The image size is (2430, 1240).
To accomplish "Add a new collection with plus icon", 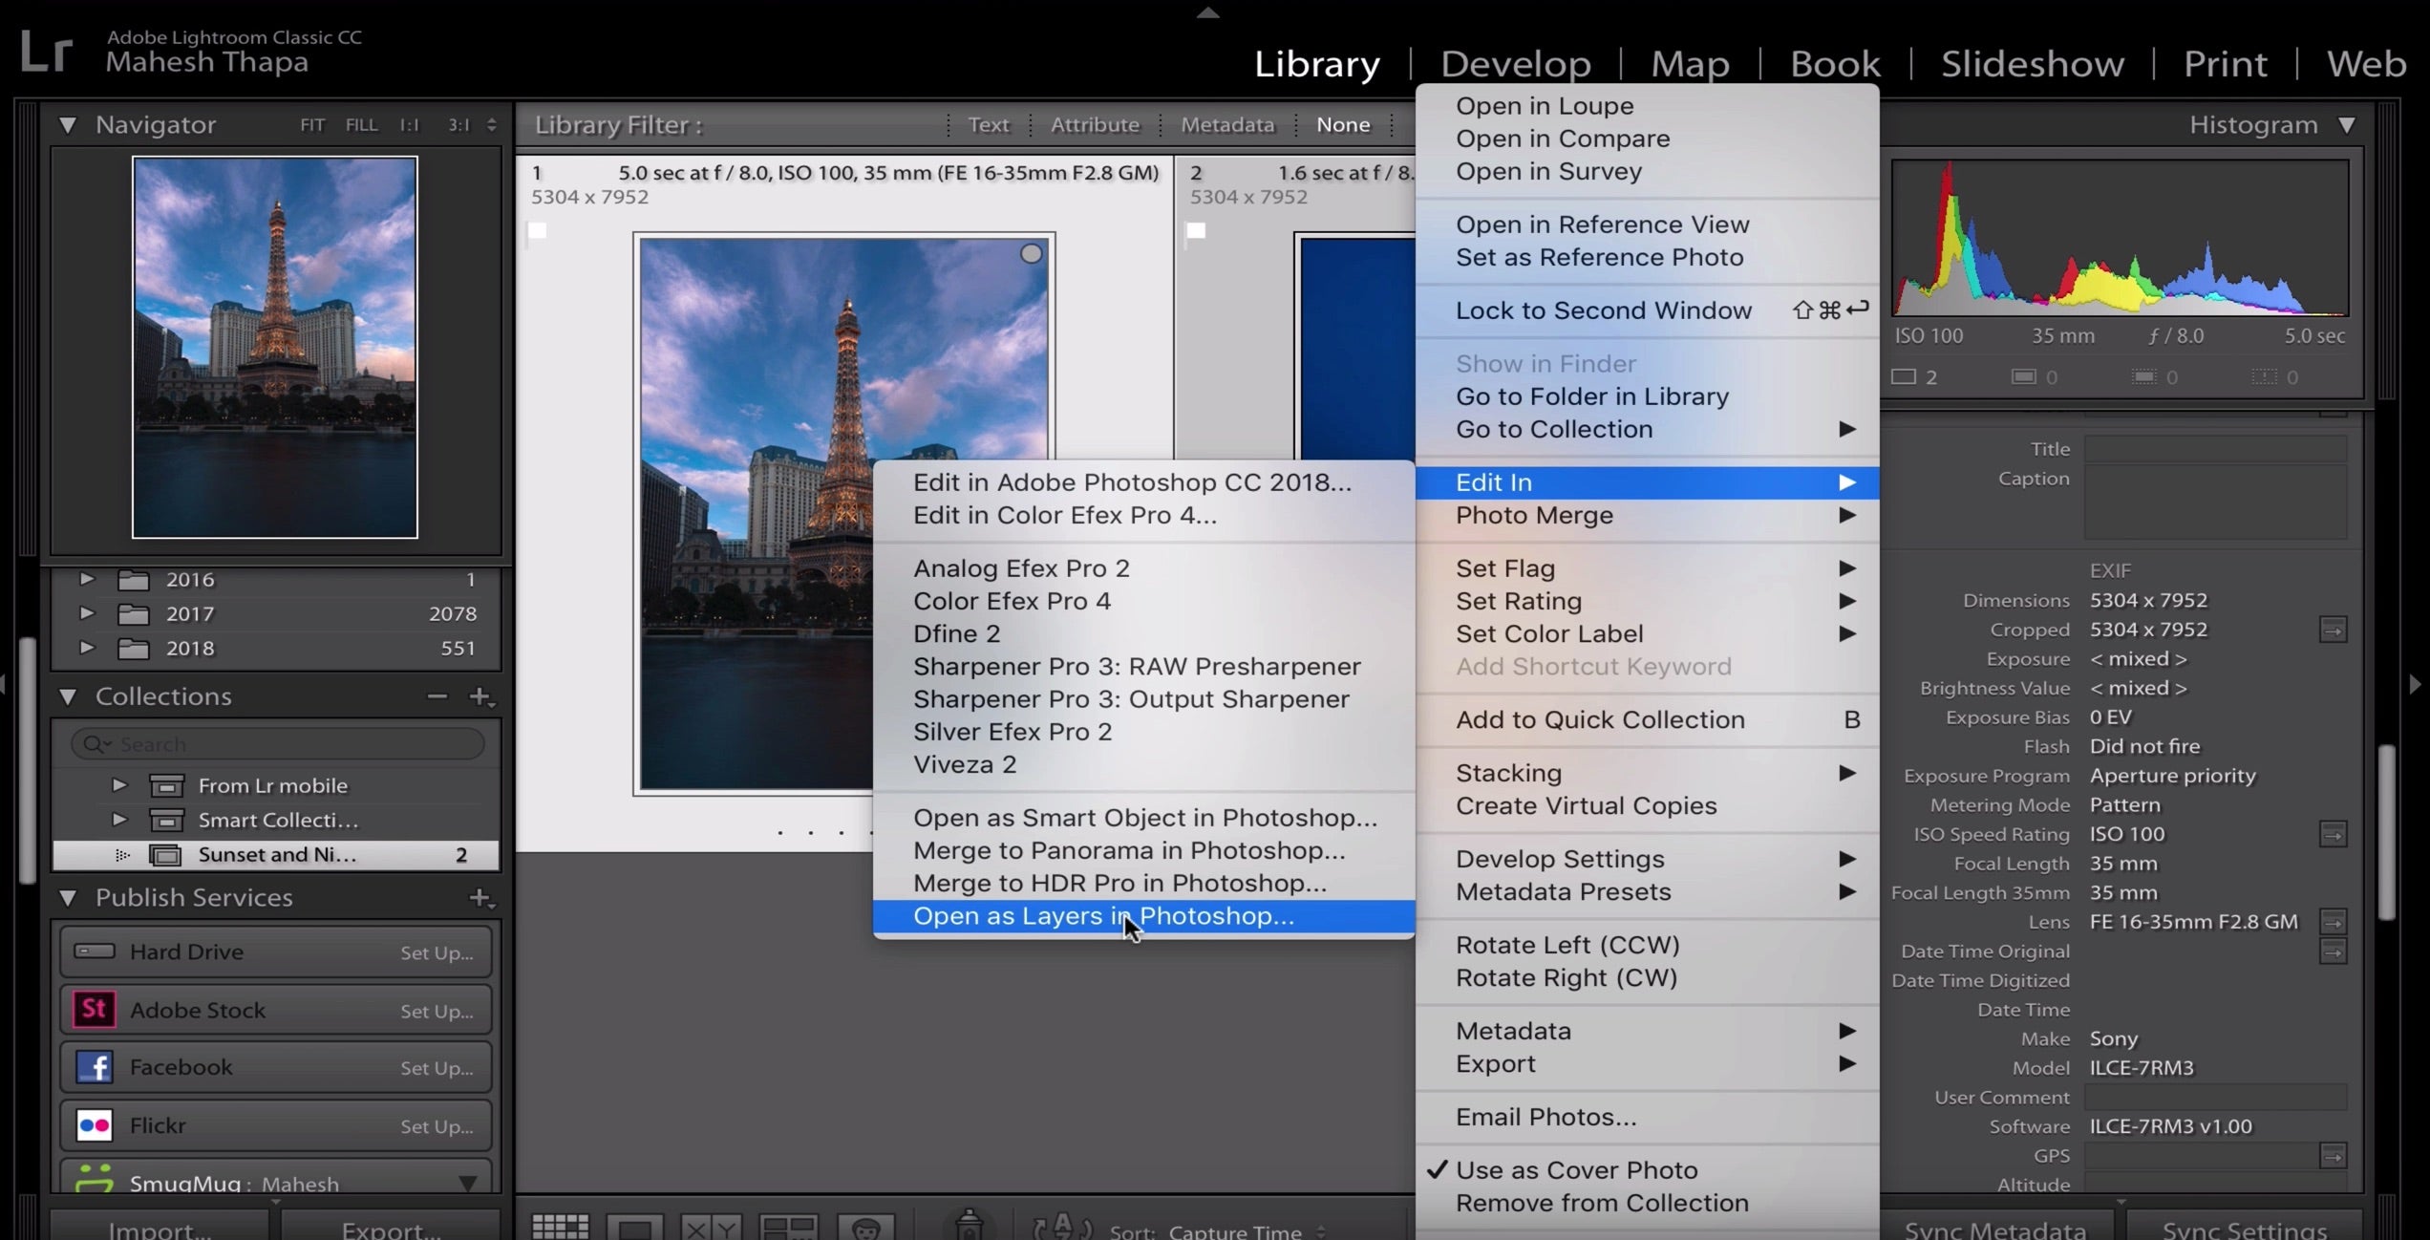I will 480,696.
